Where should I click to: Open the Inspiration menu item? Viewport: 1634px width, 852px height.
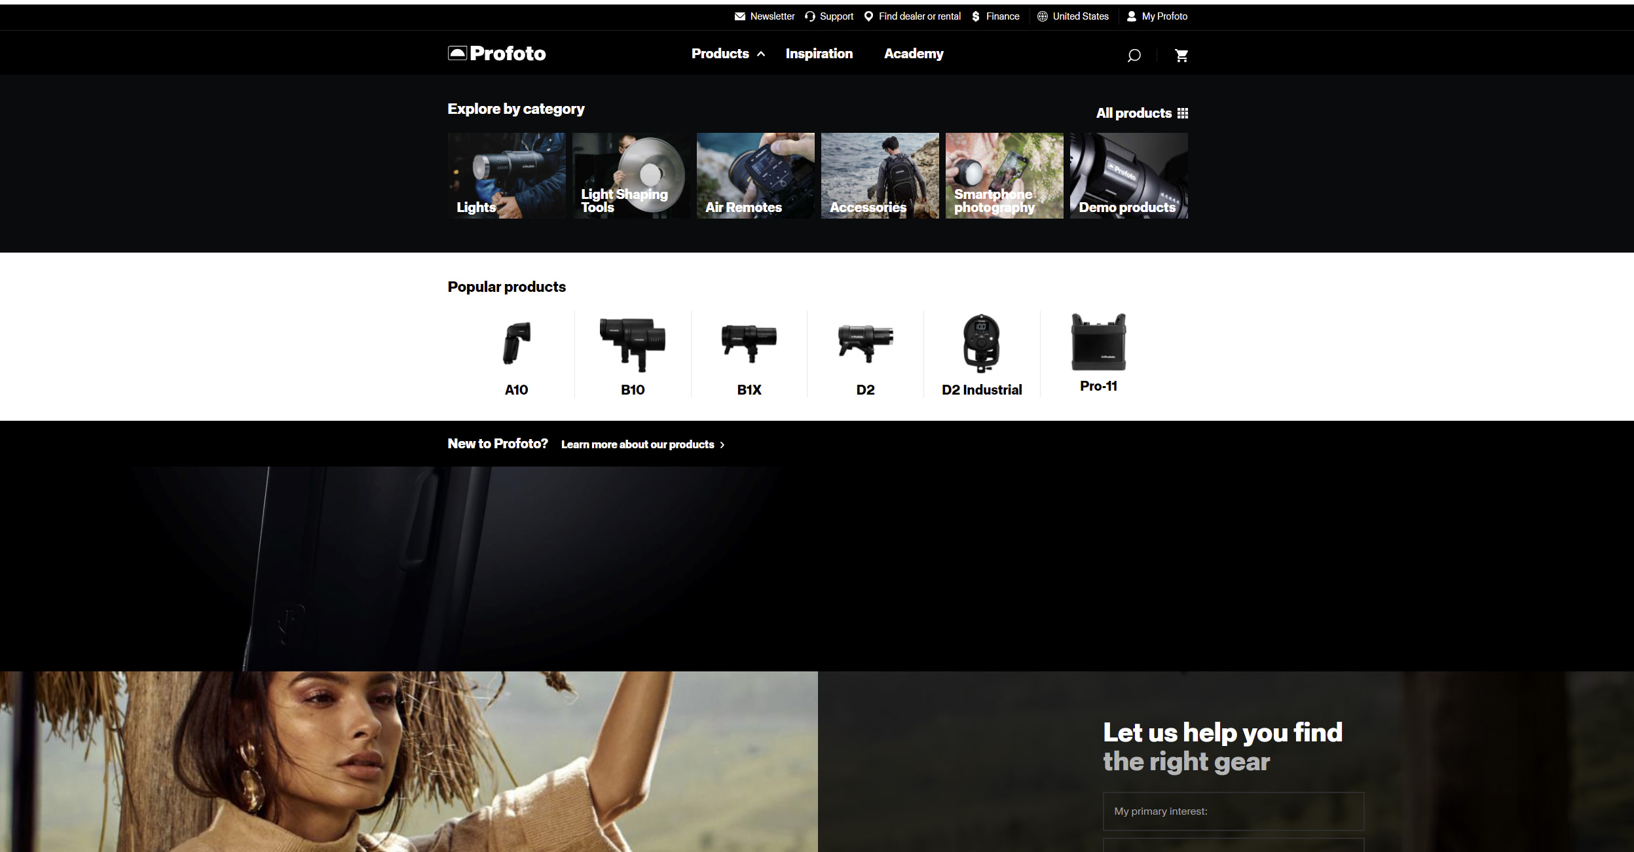pyautogui.click(x=818, y=53)
